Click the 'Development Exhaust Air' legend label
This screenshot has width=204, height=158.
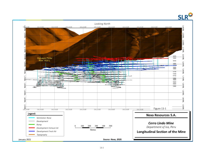(x=47, y=128)
